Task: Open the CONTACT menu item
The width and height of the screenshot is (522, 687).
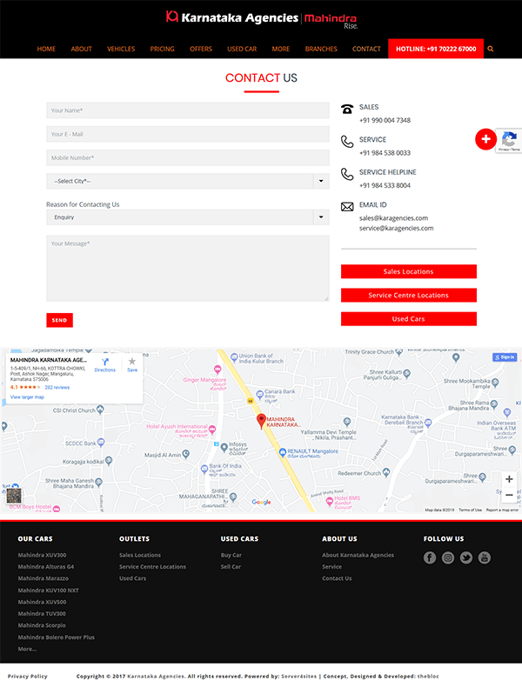Action: [366, 49]
